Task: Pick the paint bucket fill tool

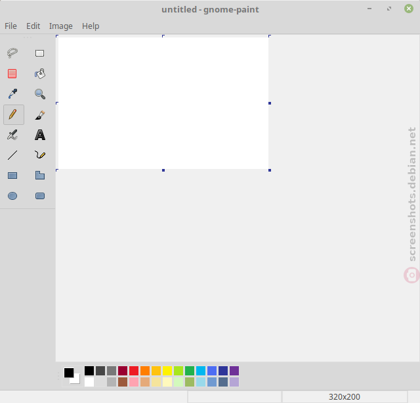Action: 40,74
